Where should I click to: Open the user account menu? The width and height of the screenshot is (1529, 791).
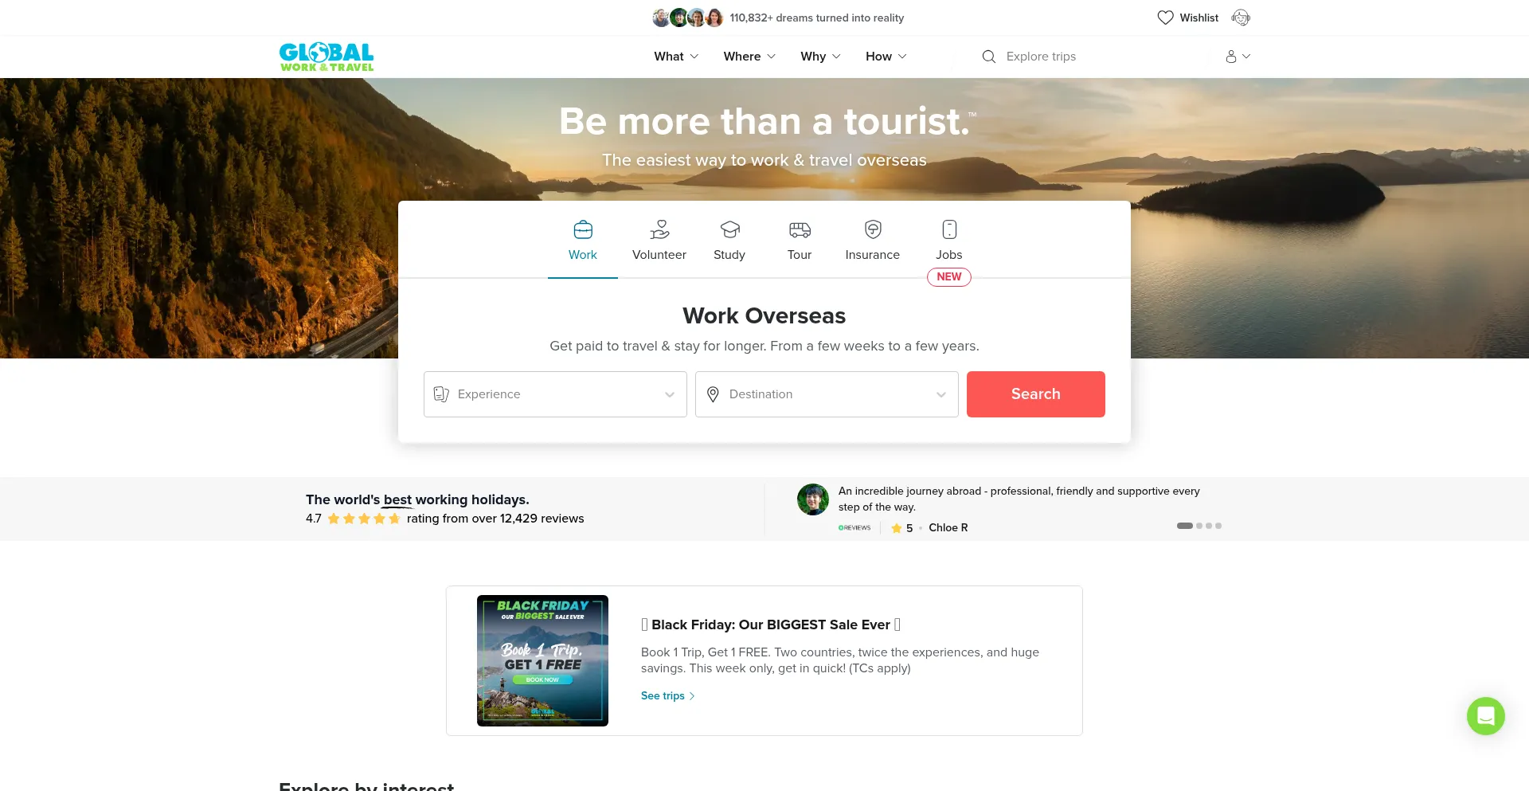tap(1238, 57)
